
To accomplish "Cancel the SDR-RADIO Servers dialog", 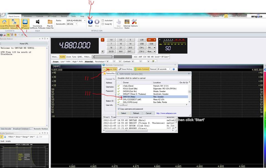I will [x=148, y=113].
